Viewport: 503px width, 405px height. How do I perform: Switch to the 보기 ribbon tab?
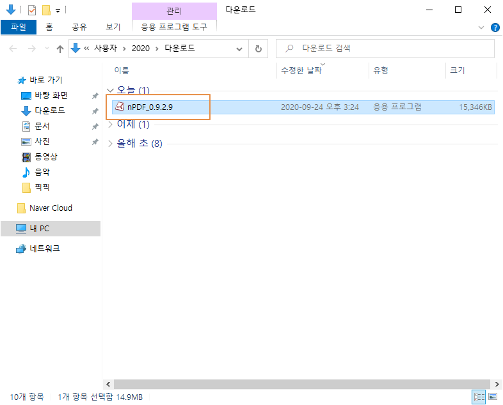tap(113, 27)
